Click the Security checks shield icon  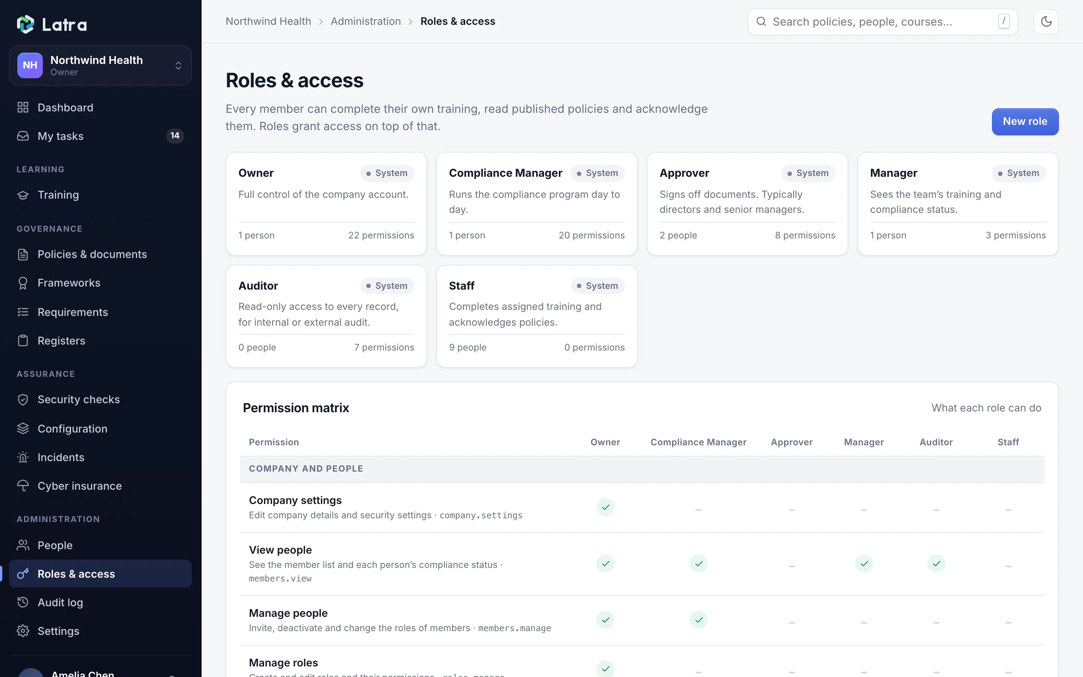(x=23, y=399)
